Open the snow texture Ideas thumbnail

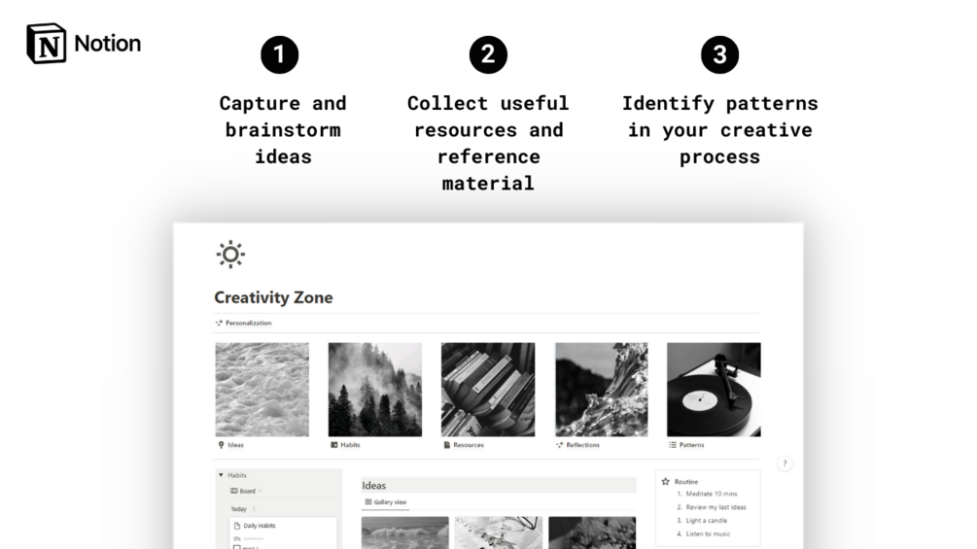pos(262,390)
